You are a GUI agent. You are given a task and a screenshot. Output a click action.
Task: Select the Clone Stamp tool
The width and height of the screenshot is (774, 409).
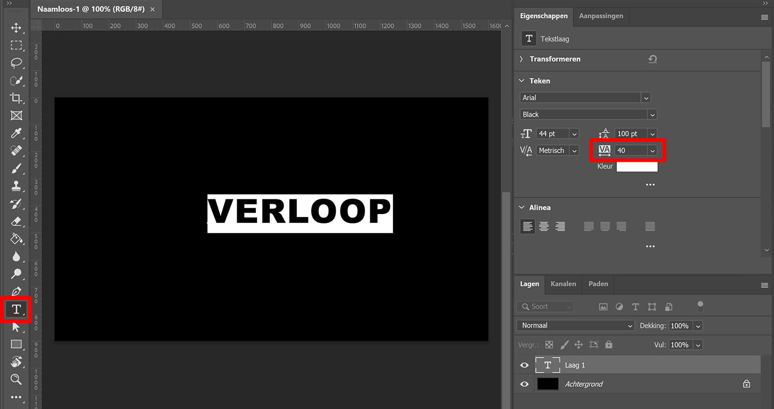tap(16, 186)
